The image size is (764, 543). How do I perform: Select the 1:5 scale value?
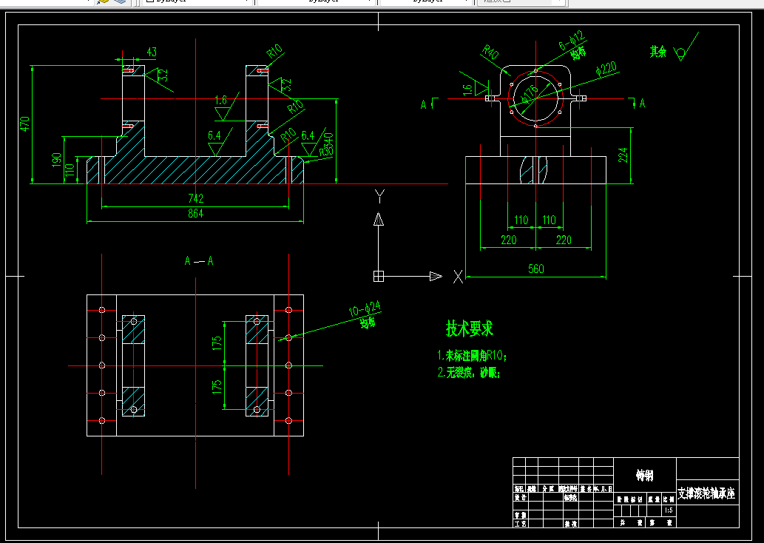[x=669, y=510]
